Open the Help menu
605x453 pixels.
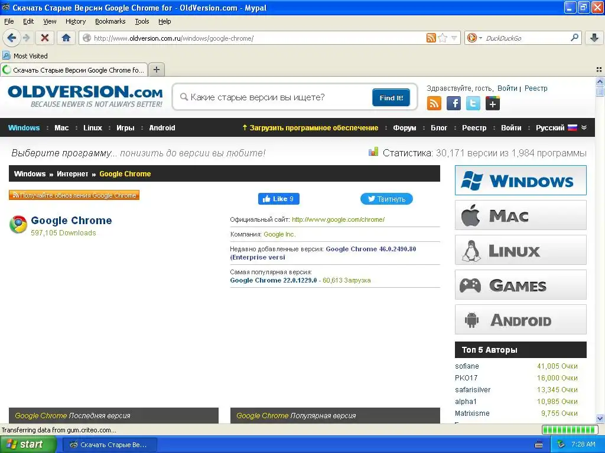click(x=164, y=21)
